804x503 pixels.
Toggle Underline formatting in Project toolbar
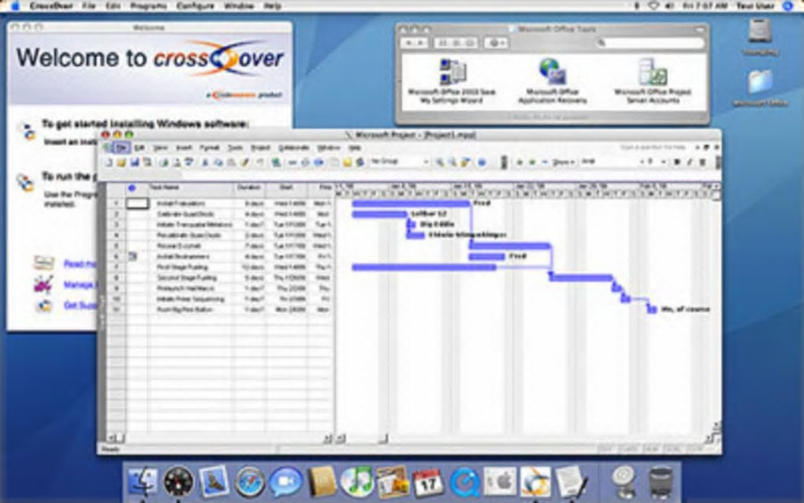(702, 162)
